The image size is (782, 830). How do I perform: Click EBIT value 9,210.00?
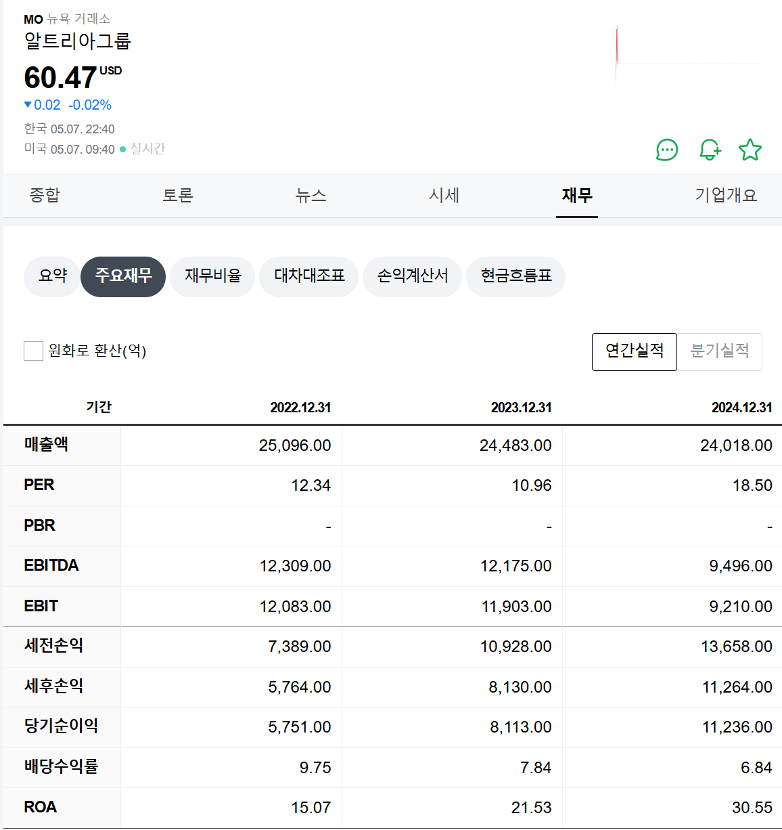pos(741,607)
